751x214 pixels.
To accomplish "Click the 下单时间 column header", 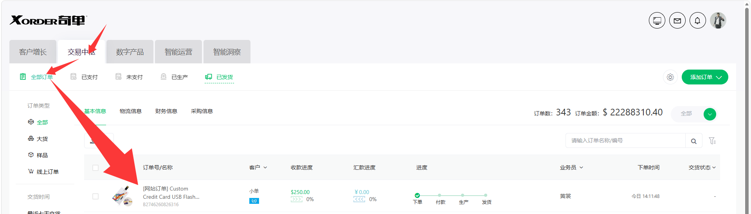I will pyautogui.click(x=648, y=167).
